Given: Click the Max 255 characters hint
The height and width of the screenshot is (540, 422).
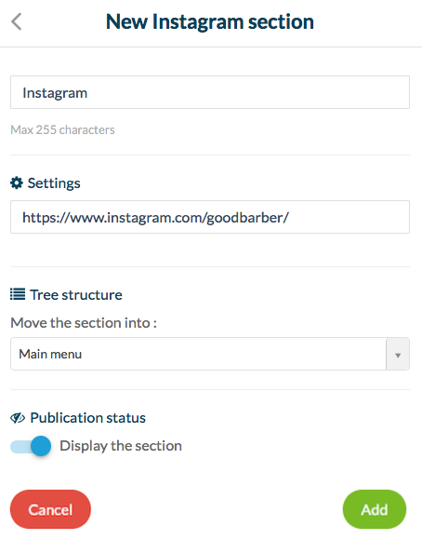Looking at the screenshot, I should [x=62, y=129].
